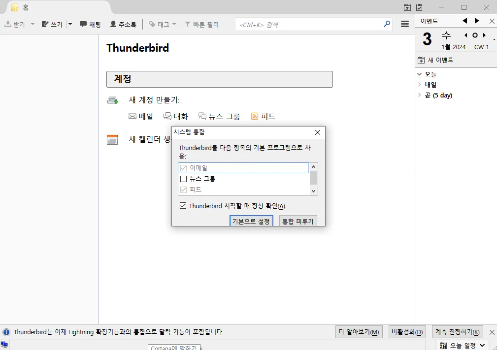Create a new 피드 feed account
Viewport: 497px width, 350px height.
263,117
